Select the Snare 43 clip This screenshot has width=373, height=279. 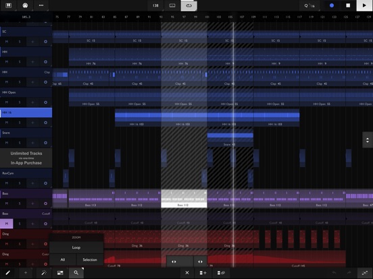pyautogui.click(x=230, y=138)
